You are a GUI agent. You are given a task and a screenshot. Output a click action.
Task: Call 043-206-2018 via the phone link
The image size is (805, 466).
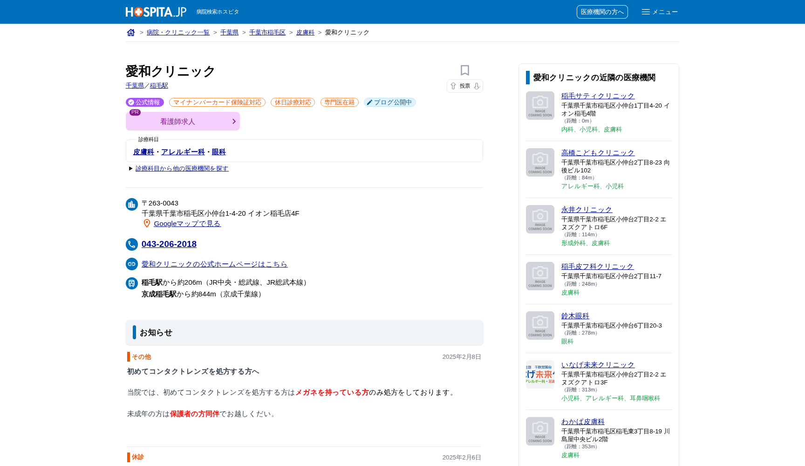(169, 244)
